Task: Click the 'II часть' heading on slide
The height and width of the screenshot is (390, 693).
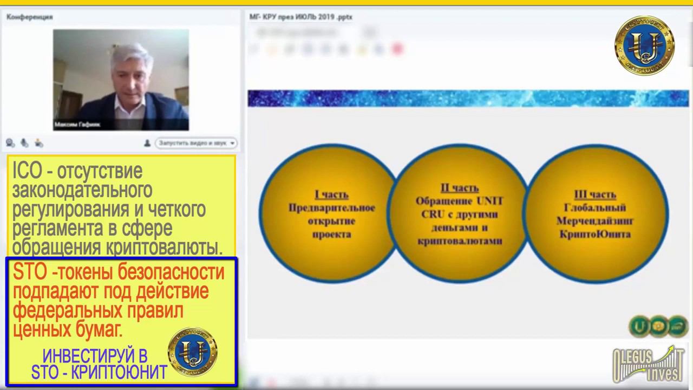Action: (x=460, y=187)
